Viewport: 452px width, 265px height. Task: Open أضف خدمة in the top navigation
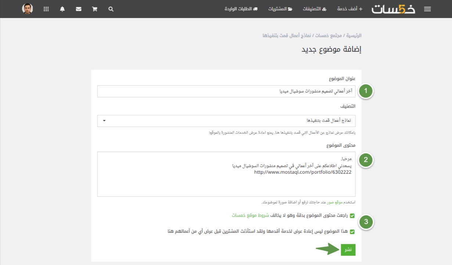349,9
